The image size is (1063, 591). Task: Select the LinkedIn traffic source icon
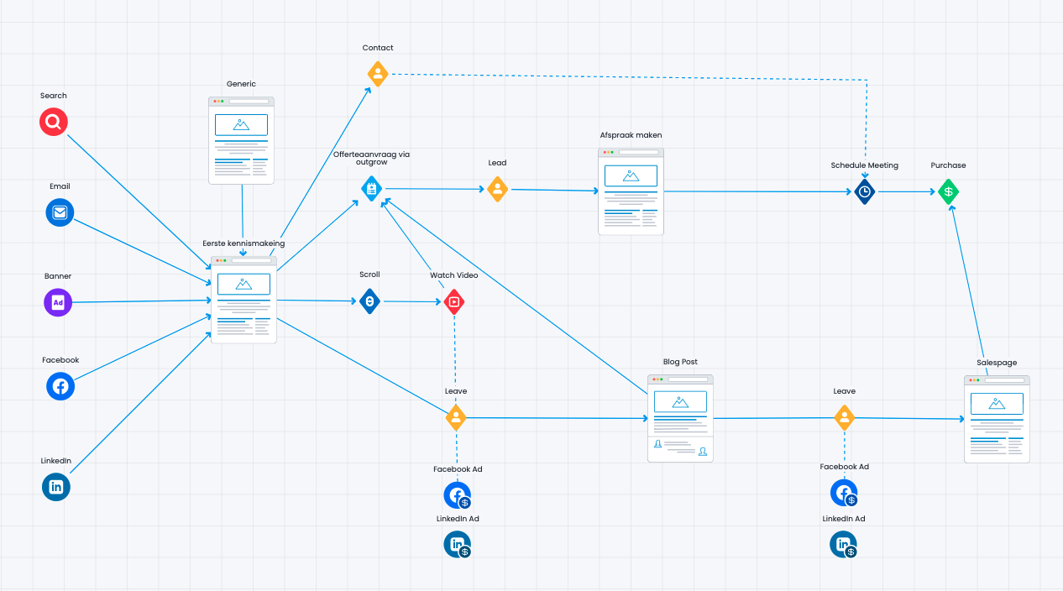[x=56, y=487]
